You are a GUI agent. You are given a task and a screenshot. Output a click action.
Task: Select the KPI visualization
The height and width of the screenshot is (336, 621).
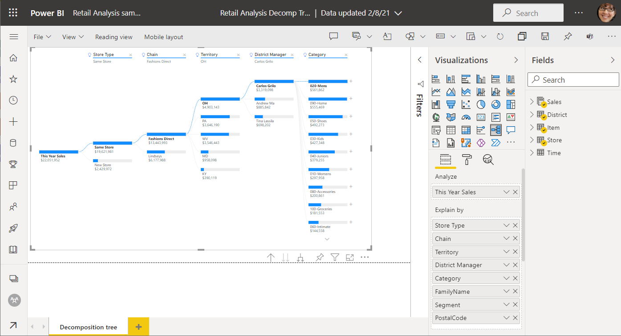[511, 117]
